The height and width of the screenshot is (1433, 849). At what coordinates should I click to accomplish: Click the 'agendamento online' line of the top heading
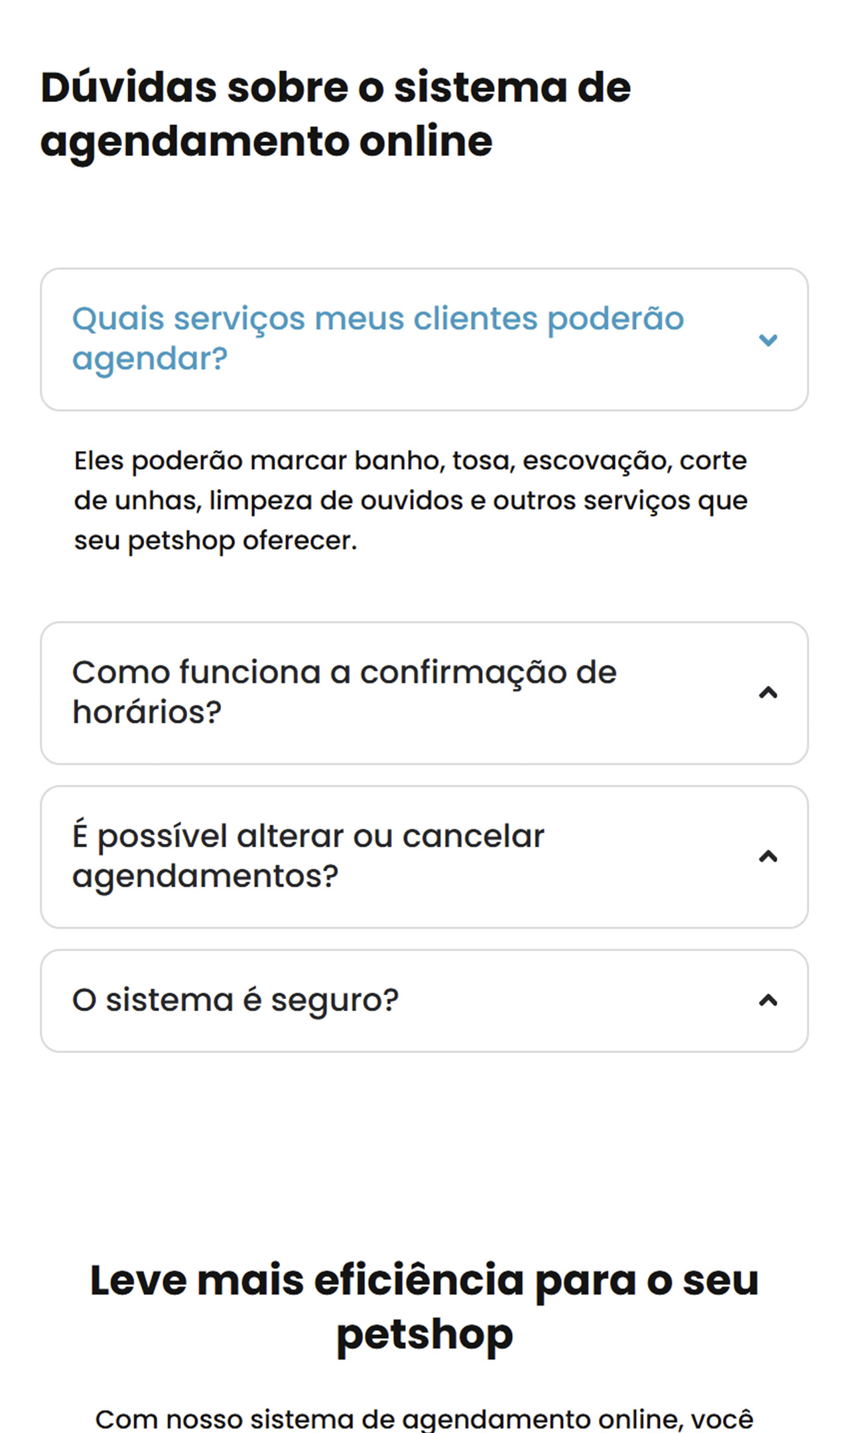tap(267, 141)
